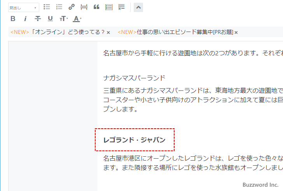
Task: Apply underline formatting
Action: point(50,19)
